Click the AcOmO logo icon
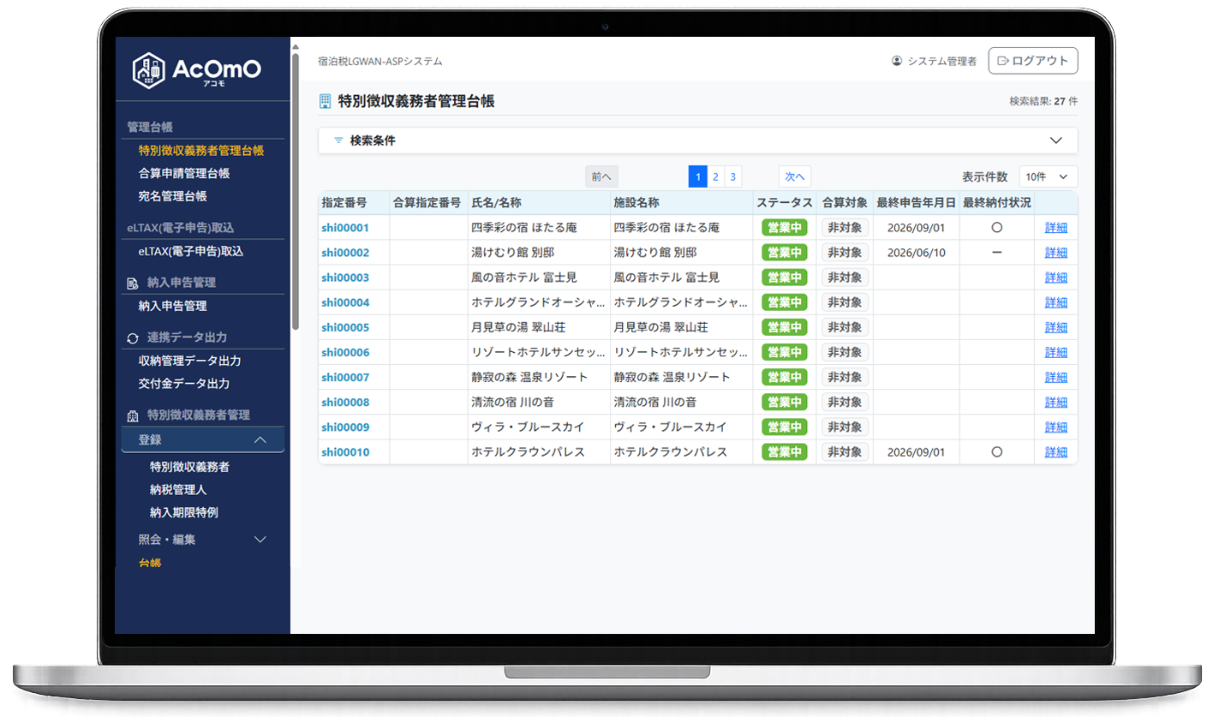Screen dimensions: 1213x717 (149, 70)
